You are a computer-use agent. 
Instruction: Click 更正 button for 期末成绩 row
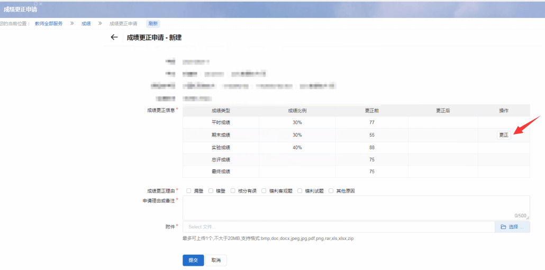point(504,135)
